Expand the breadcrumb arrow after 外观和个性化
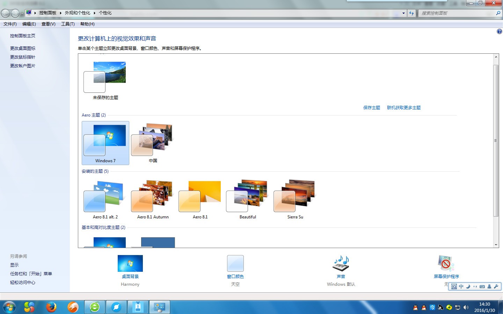The image size is (503, 314). [x=94, y=13]
